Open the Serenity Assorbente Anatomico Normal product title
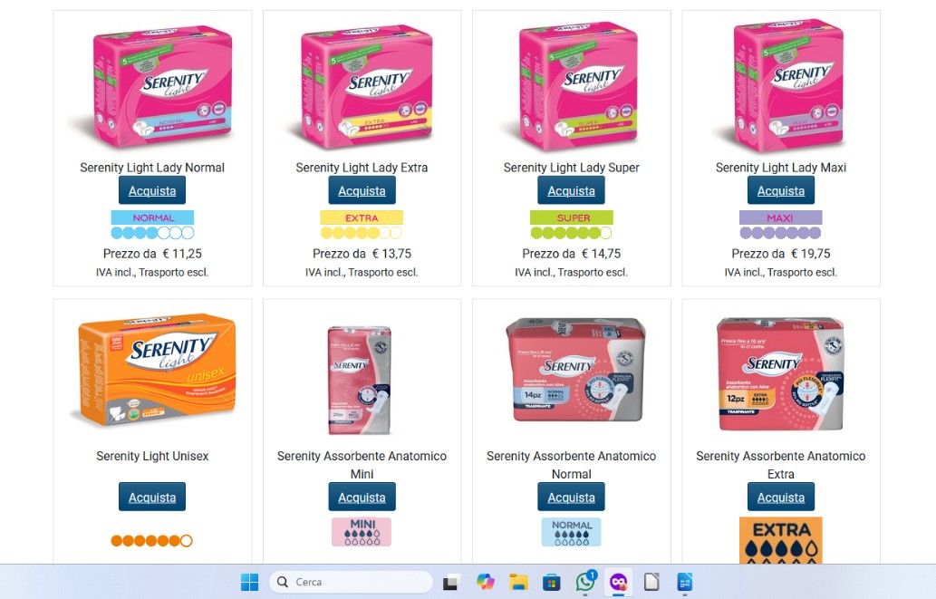 pyautogui.click(x=571, y=465)
